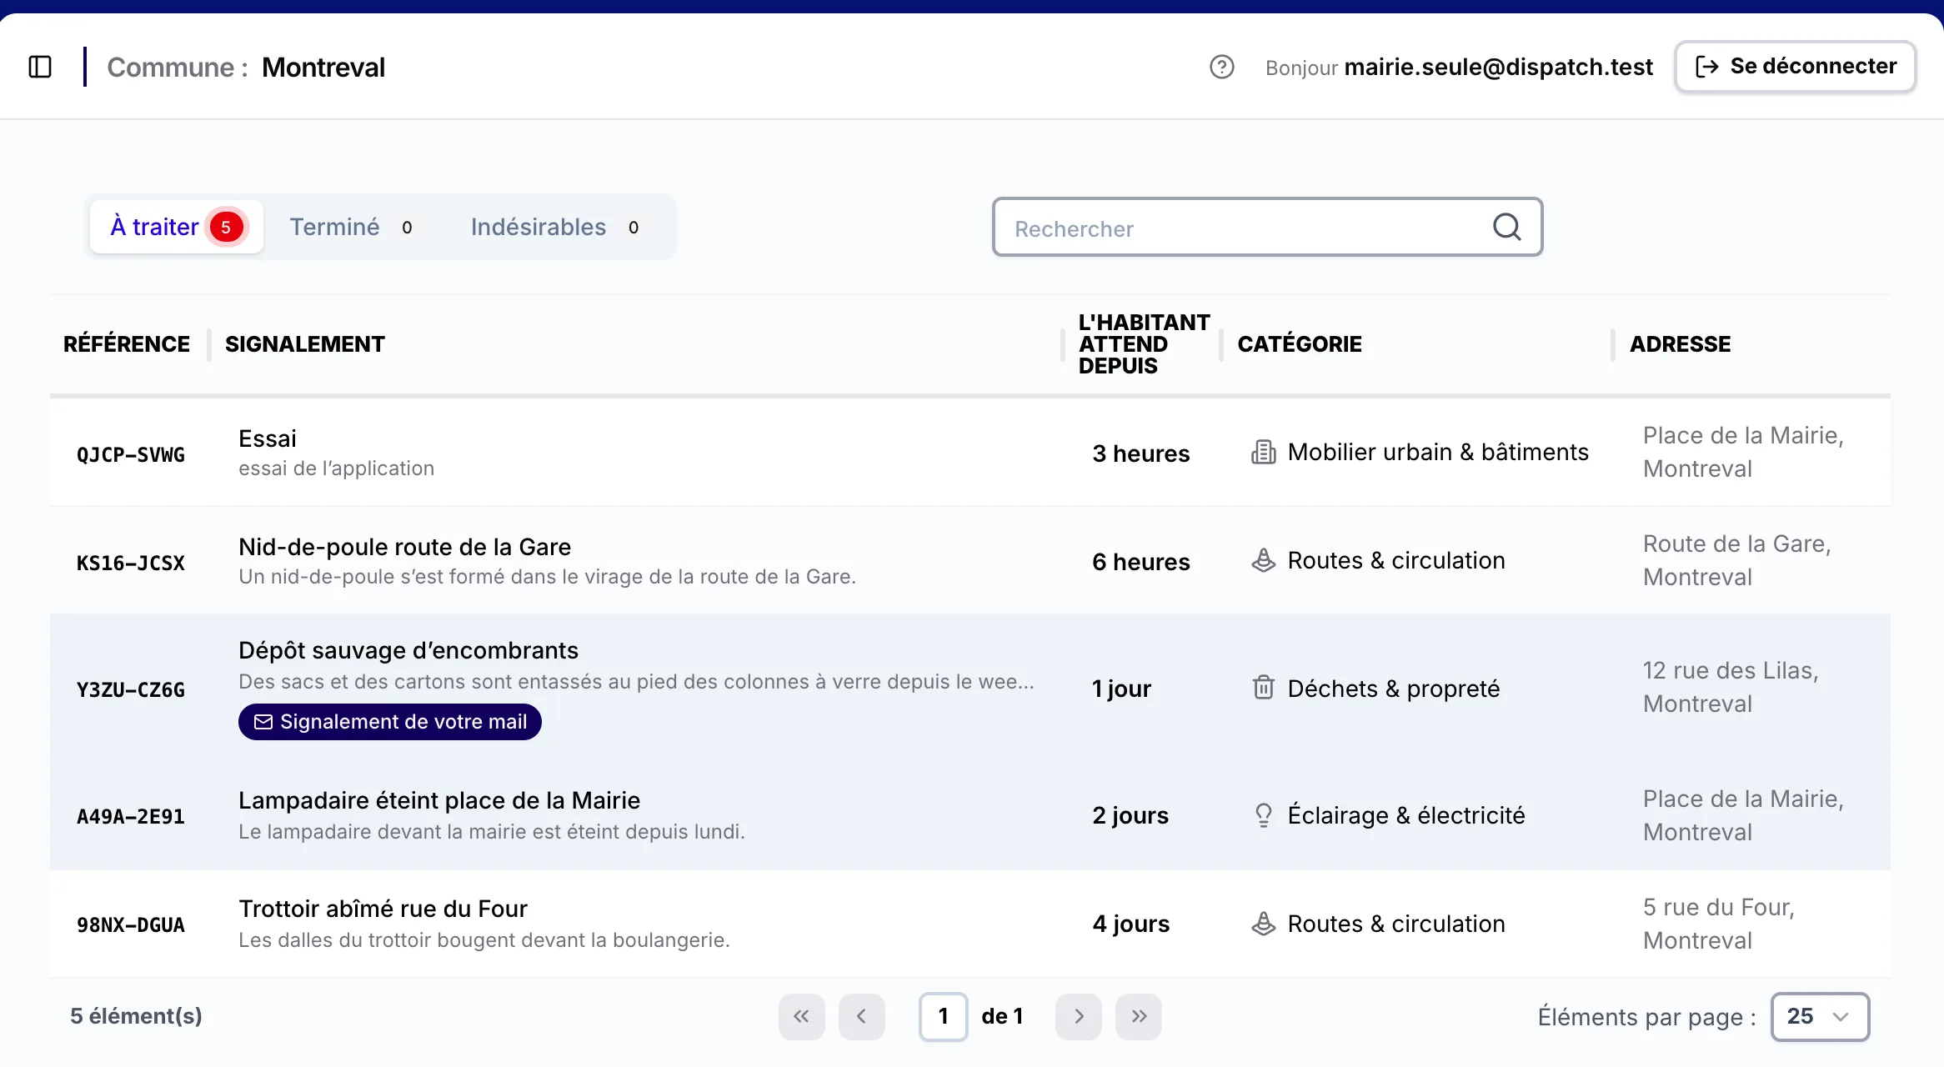
Task: Click the Montreval commune name
Action: (x=323, y=67)
